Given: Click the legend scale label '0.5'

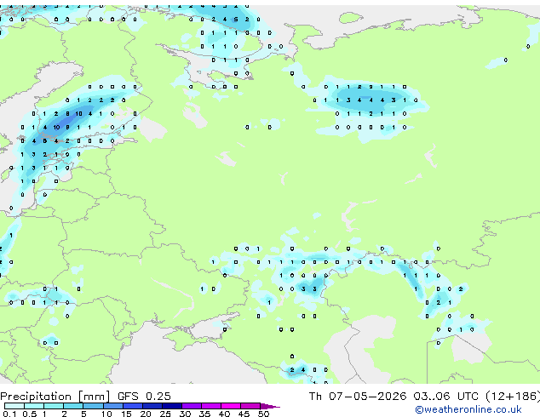Looking at the screenshot, I should pos(30,414).
